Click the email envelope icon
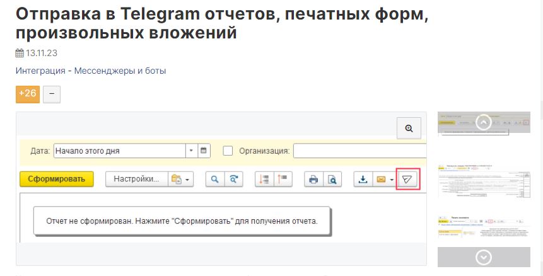The image size is (543, 276). (x=381, y=180)
